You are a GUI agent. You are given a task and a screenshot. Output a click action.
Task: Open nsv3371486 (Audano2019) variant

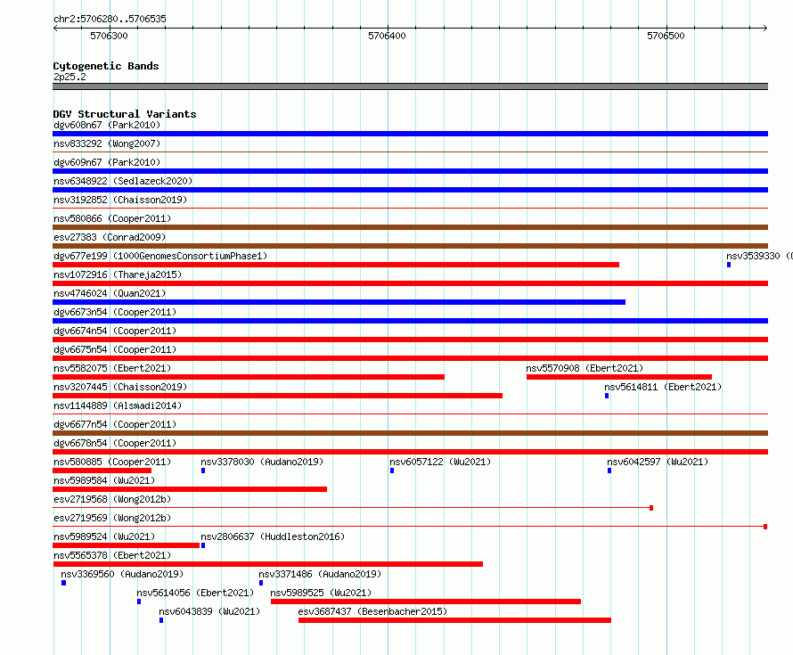click(320, 574)
